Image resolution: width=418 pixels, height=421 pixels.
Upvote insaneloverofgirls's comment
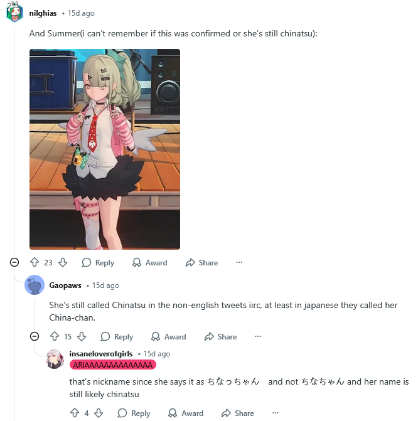click(75, 413)
